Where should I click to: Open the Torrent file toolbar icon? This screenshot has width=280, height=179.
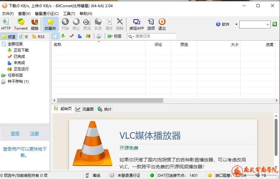coord(21,24)
